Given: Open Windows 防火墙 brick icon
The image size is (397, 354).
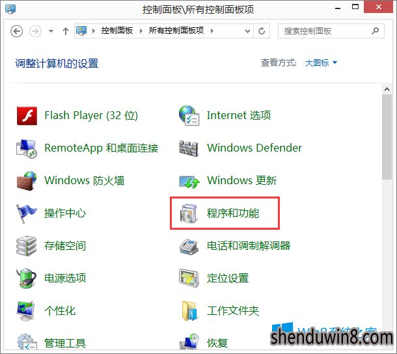Looking at the screenshot, I should click(x=27, y=181).
